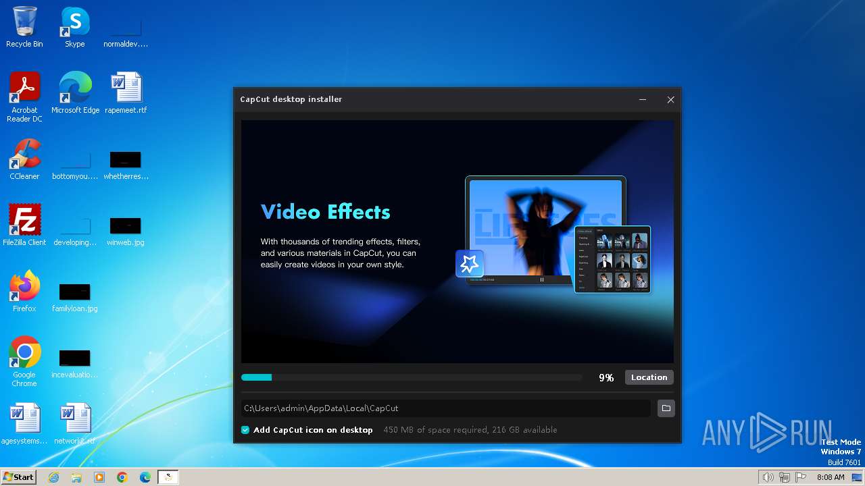This screenshot has width=865, height=486.
Task: Select rapemeet.rtf document icon
Action: click(126, 93)
